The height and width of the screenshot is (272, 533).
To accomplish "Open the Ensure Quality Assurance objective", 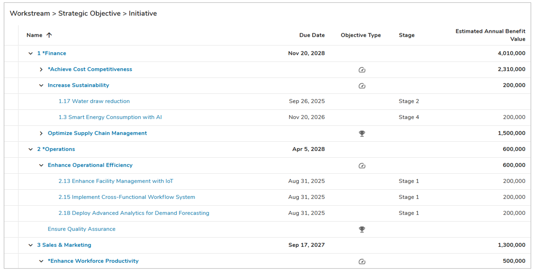I will point(81,229).
